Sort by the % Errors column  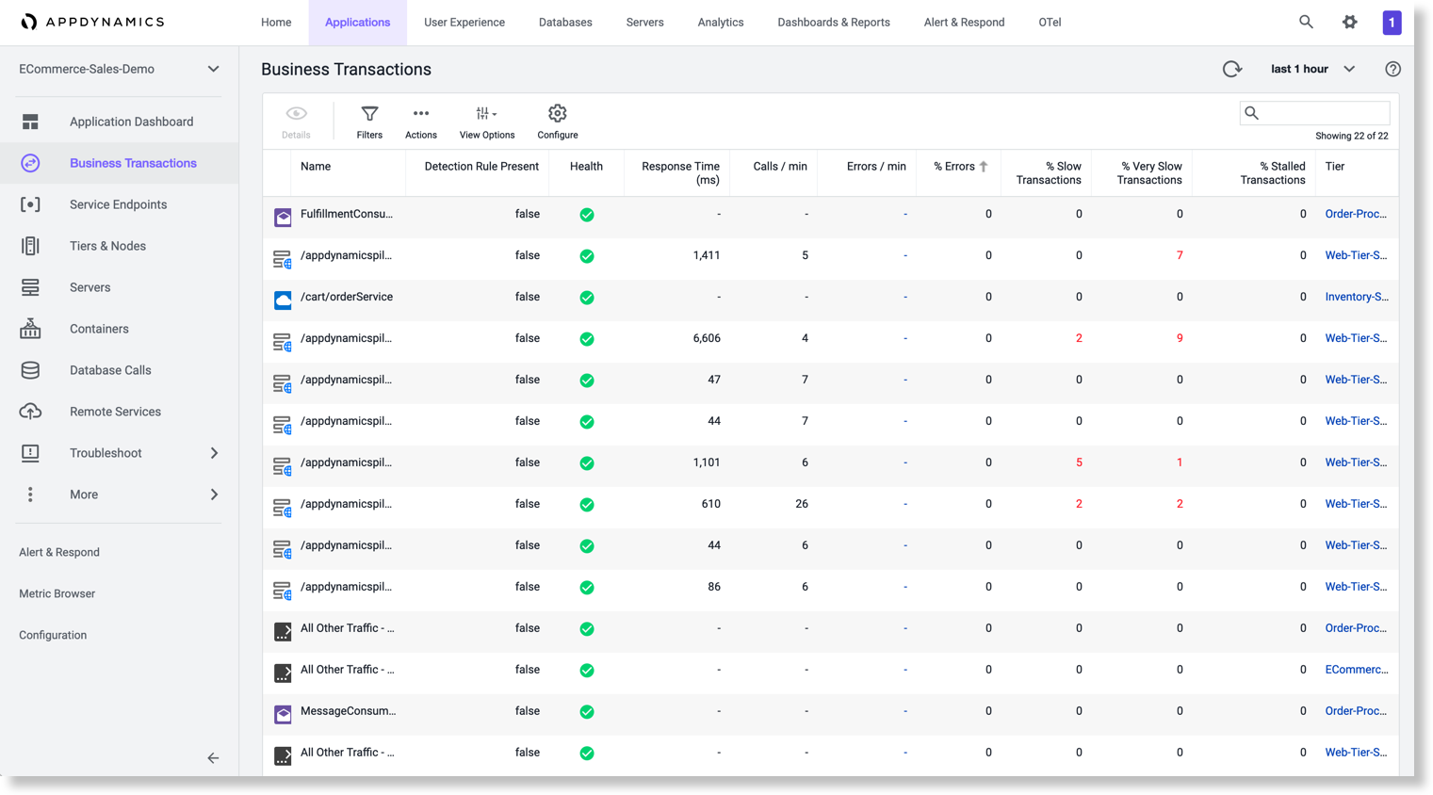(x=960, y=167)
